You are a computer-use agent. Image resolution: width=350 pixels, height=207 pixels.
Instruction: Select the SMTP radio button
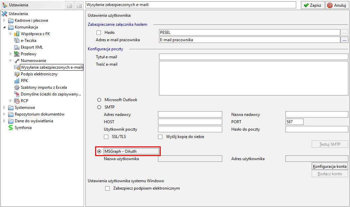click(99, 107)
